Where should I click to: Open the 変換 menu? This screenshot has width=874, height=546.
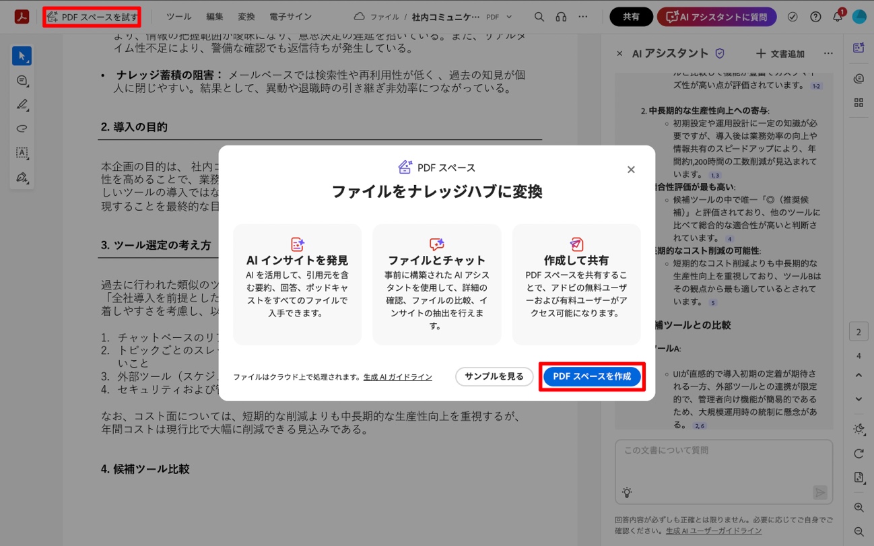pos(246,17)
